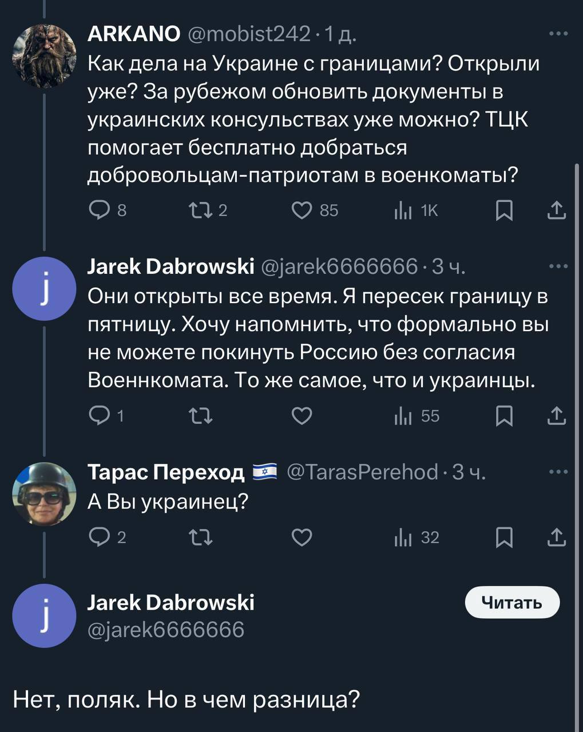Open more menu on Jarek Dabrowski's reply
This screenshot has height=732, width=583.
pyautogui.click(x=557, y=266)
